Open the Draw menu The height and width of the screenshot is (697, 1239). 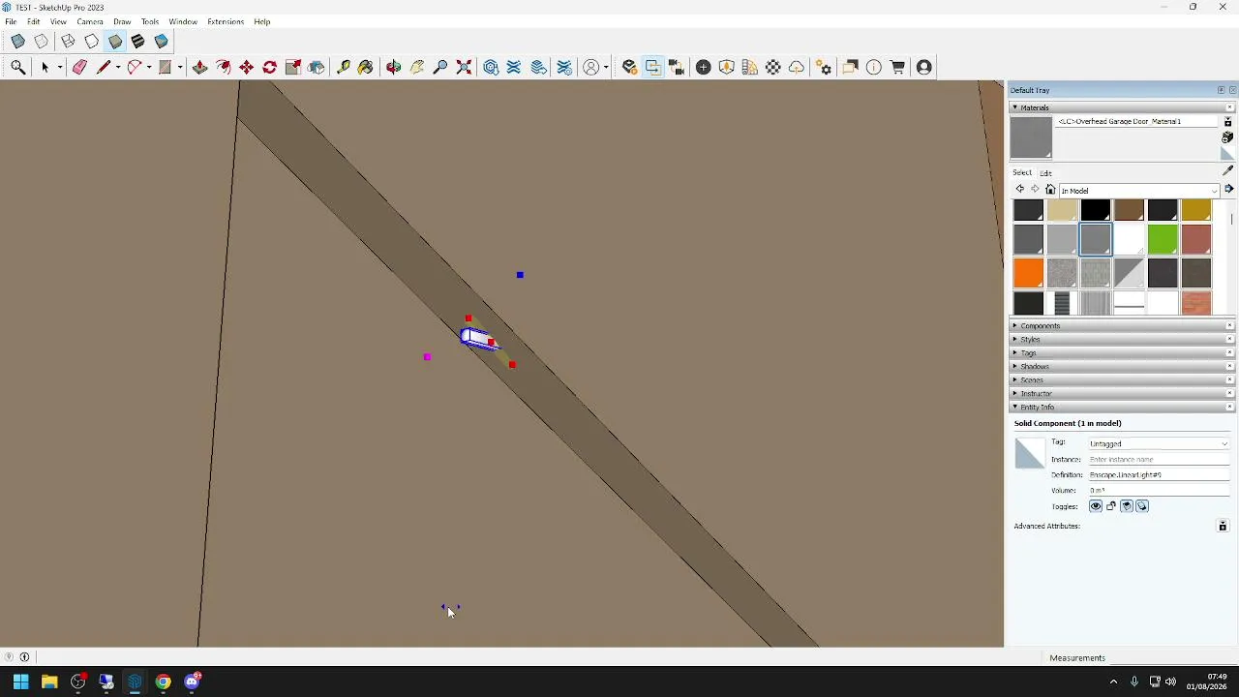point(122,21)
